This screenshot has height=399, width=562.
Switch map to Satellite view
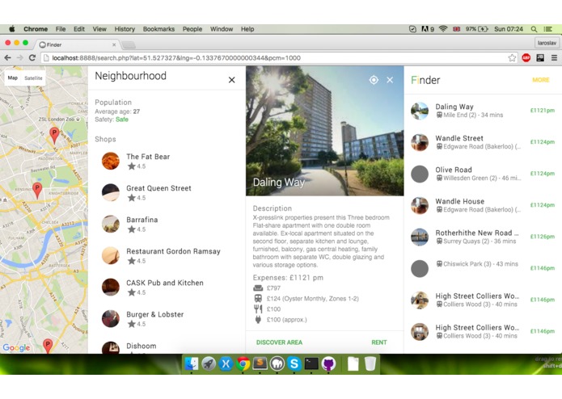click(x=33, y=78)
